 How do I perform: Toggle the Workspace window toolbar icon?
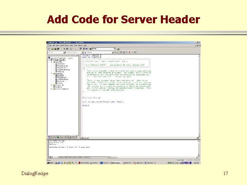tap(81, 49)
